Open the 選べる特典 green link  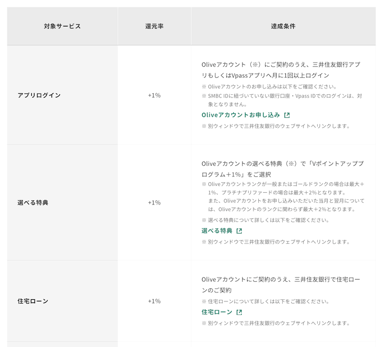point(217,231)
